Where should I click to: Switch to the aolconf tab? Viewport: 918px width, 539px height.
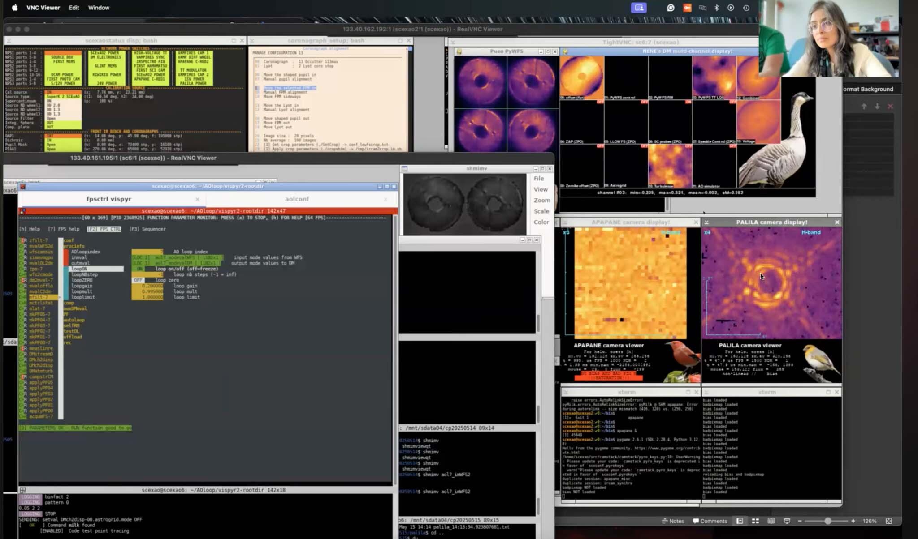tap(297, 199)
